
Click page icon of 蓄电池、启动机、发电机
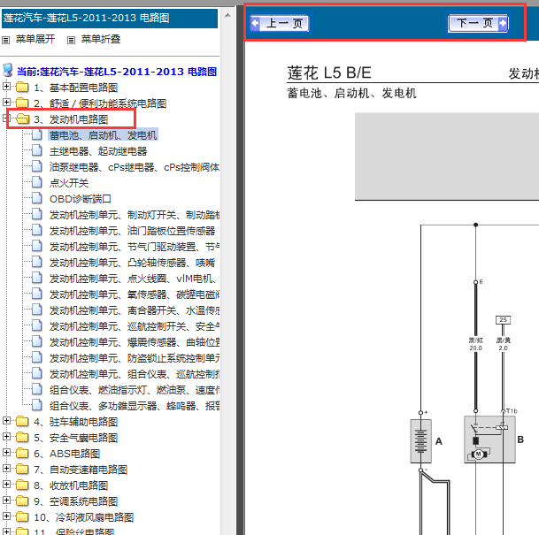[37, 134]
